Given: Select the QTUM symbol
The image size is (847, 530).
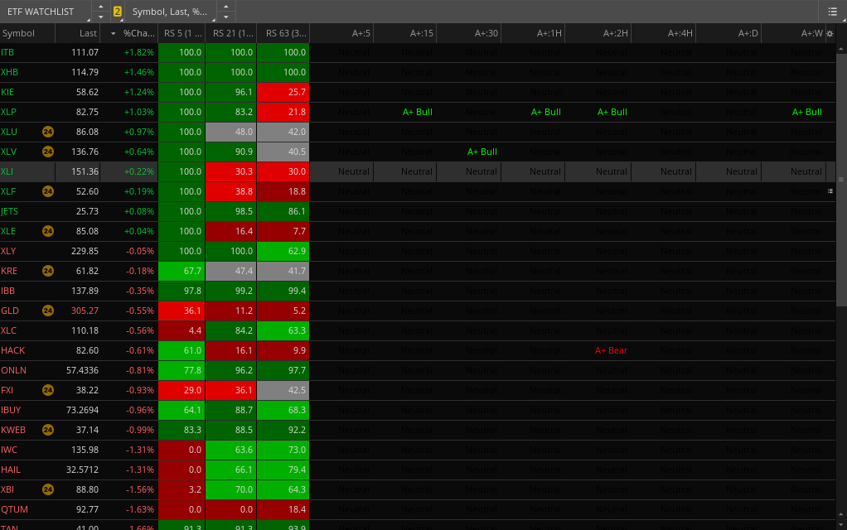Looking at the screenshot, I should tap(14, 509).
